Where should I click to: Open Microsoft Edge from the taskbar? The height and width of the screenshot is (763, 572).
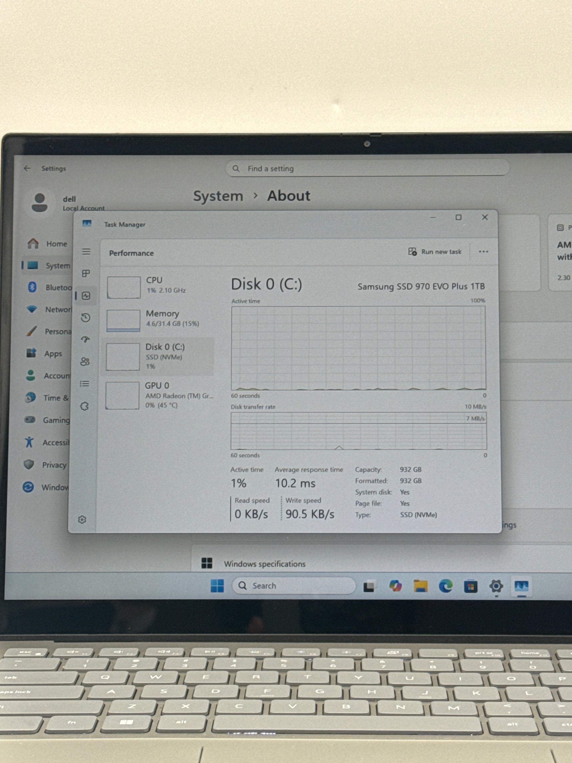pos(445,586)
